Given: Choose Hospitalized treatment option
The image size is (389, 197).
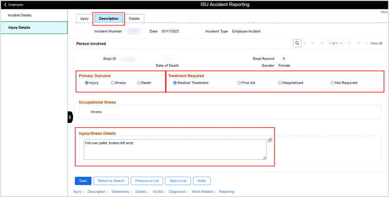Looking at the screenshot, I should pos(280,83).
